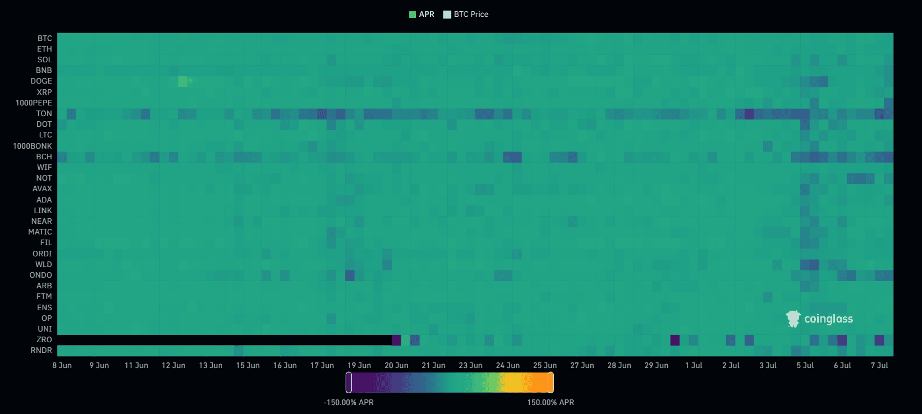
Task: Click the 28 Jun date label
Action: (x=620, y=365)
